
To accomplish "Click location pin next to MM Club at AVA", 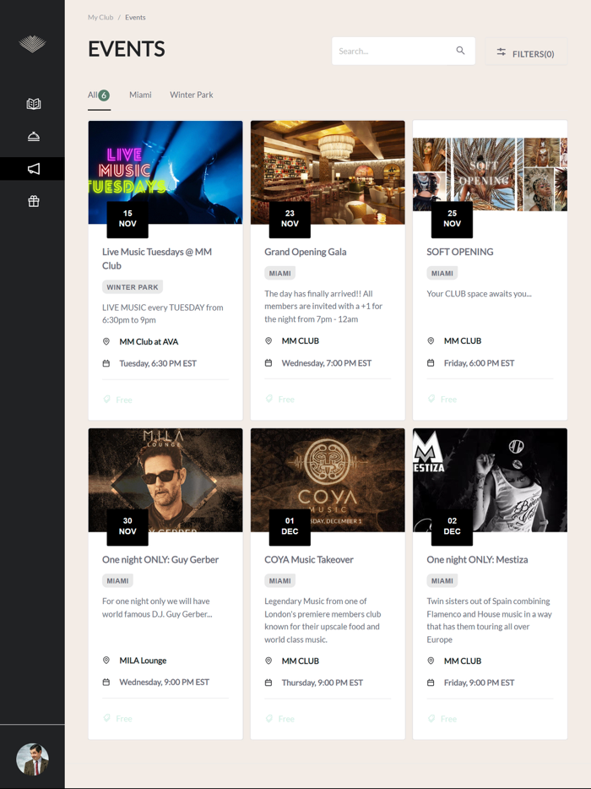I will (x=106, y=341).
